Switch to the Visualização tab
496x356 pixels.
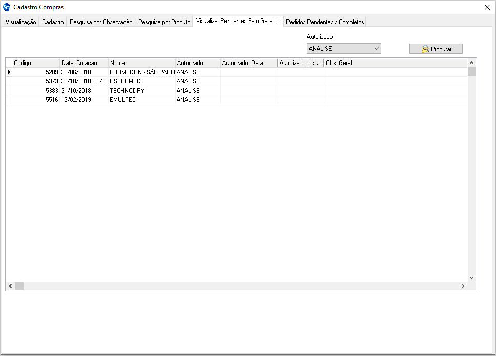(x=20, y=22)
